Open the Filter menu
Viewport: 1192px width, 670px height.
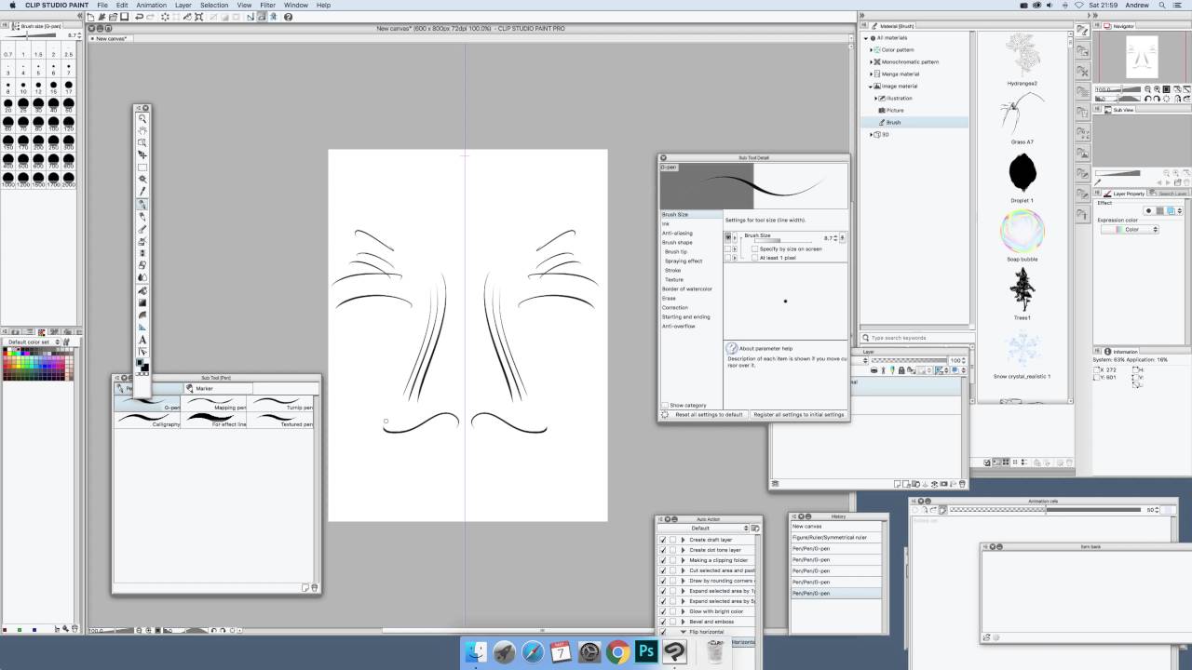pyautogui.click(x=267, y=6)
